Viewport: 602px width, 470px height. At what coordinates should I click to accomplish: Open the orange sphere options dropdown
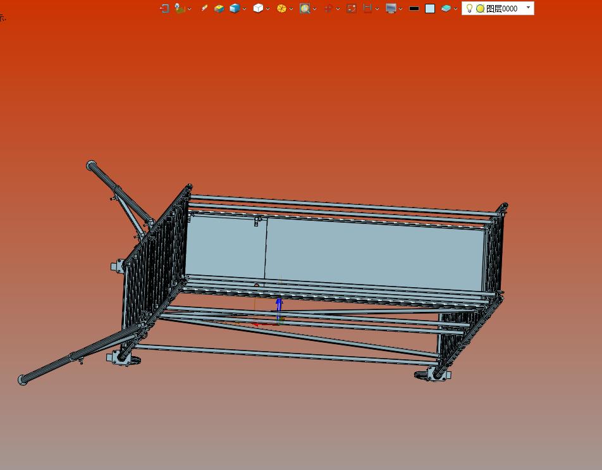[x=291, y=9]
